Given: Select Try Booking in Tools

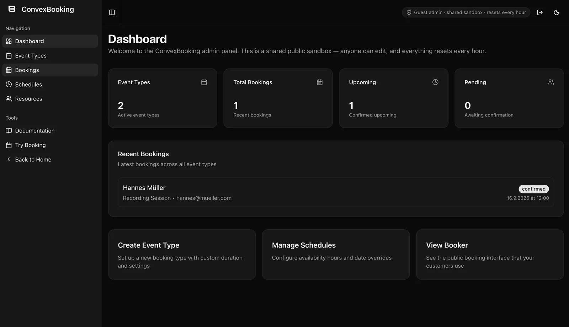Looking at the screenshot, I should pyautogui.click(x=50, y=145).
